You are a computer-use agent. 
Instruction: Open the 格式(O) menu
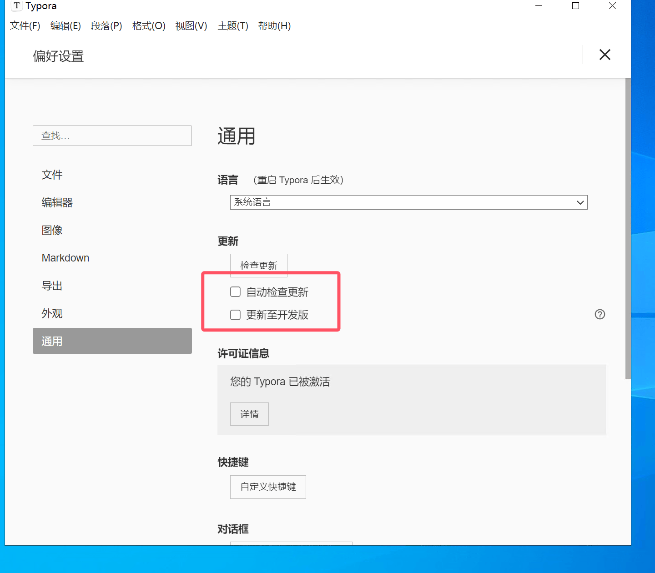click(x=149, y=26)
